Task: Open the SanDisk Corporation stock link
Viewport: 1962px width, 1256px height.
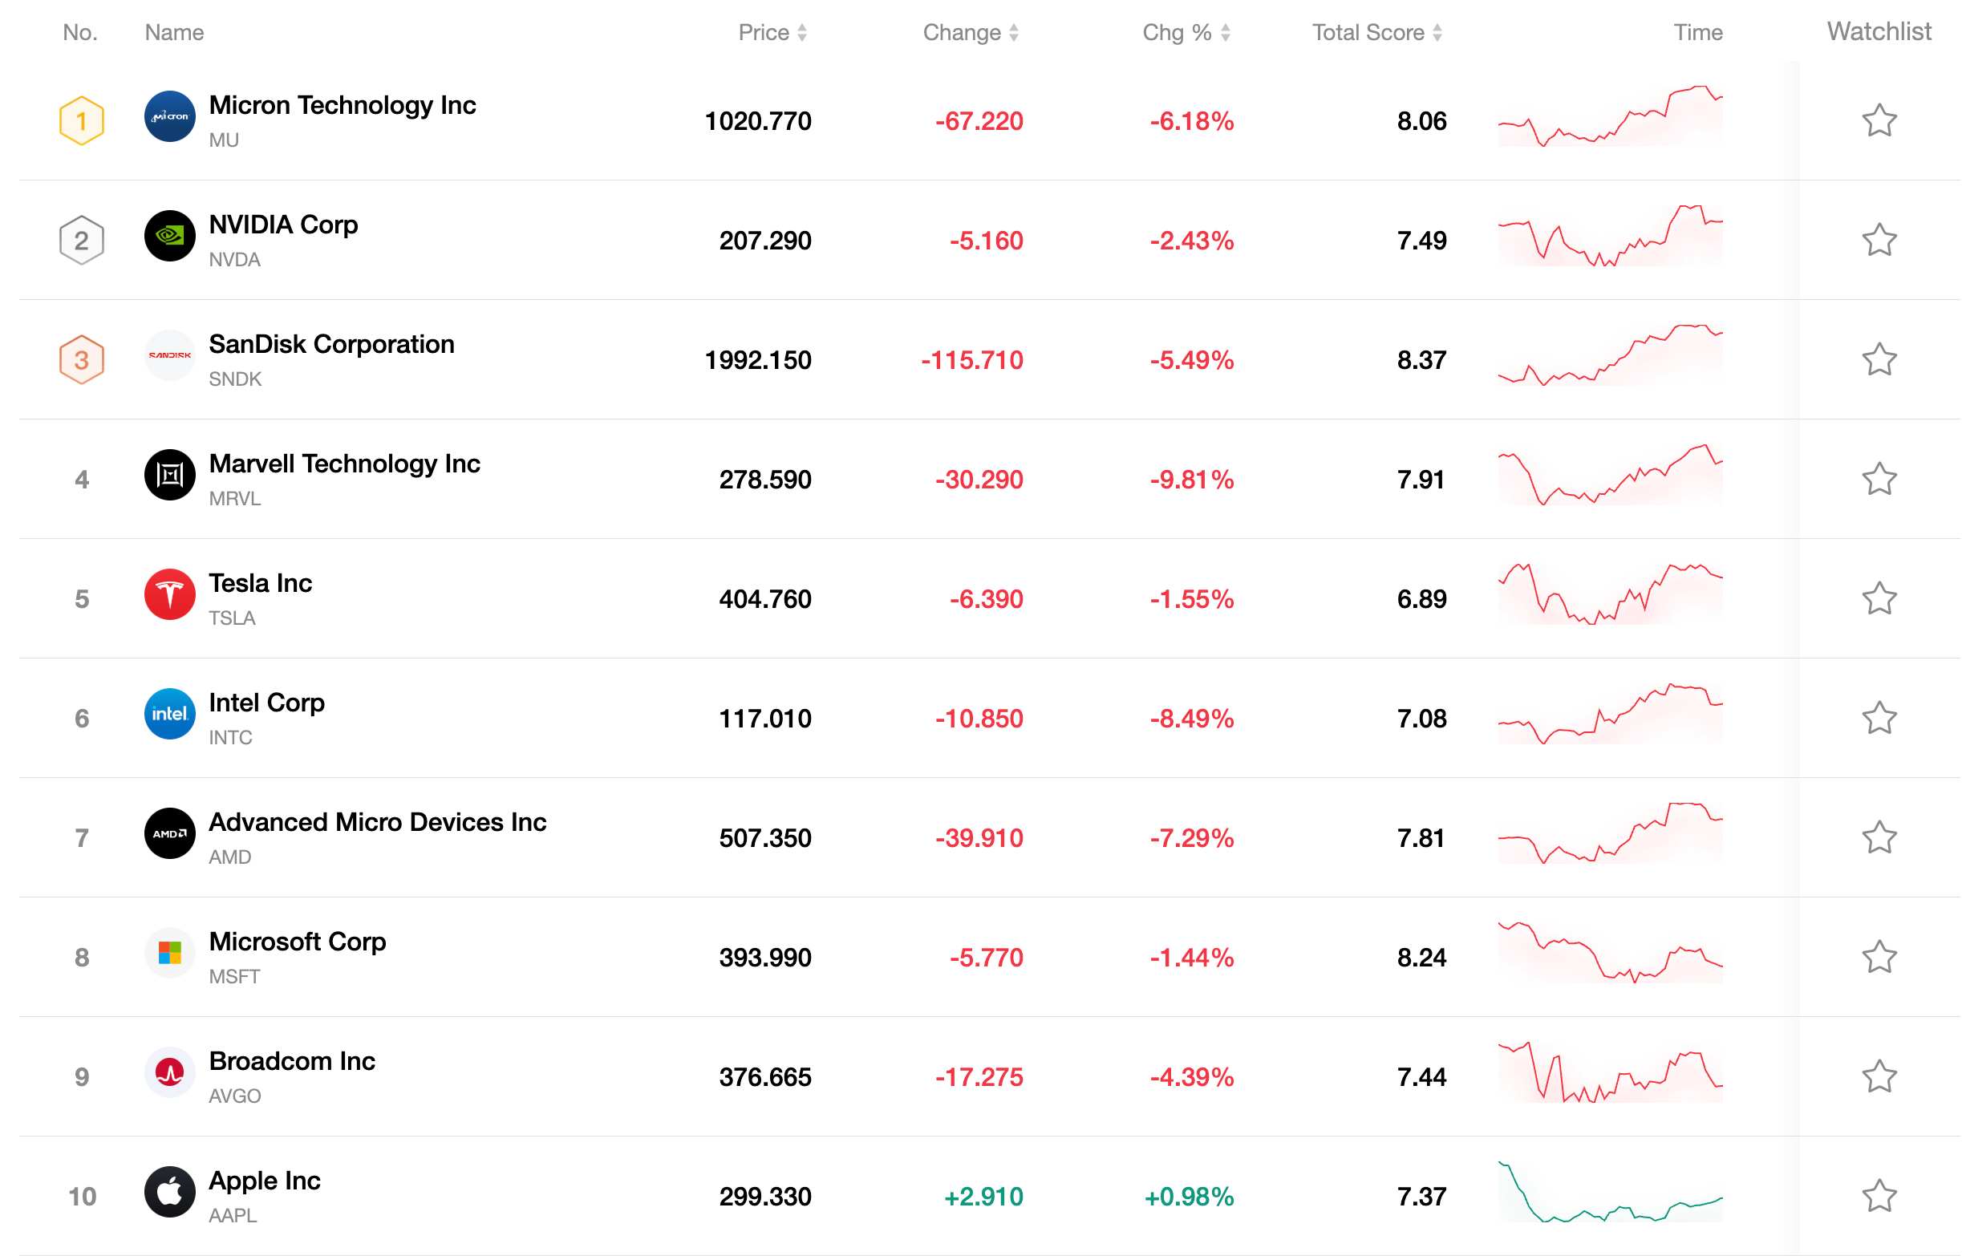Action: (332, 344)
